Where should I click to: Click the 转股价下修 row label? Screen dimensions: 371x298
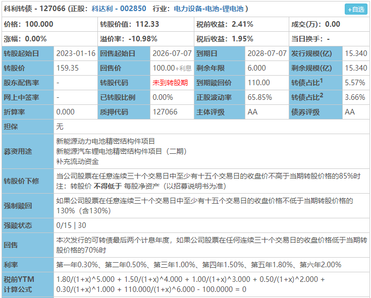[x=28, y=181]
